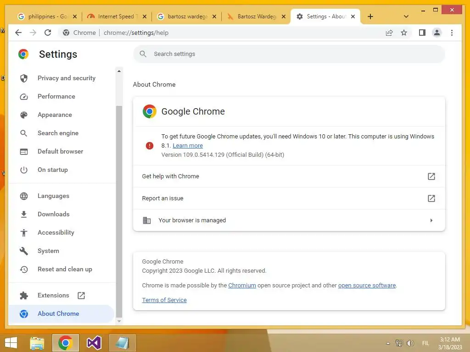This screenshot has height=352, width=470.
Task: Show hidden system tray icons
Action: click(388, 343)
